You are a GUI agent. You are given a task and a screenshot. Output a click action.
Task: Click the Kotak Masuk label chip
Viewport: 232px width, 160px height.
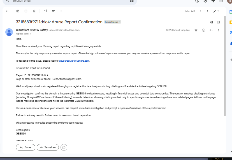(112, 22)
